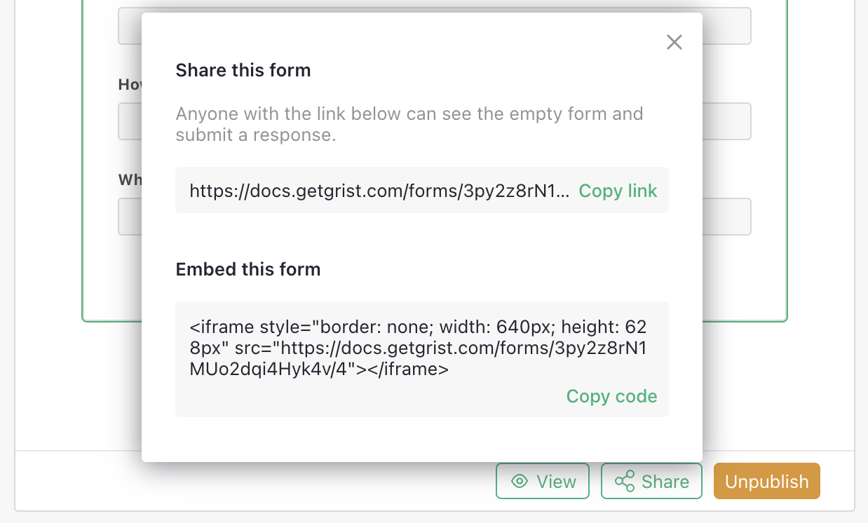Screen dimensions: 868x523
Task: Click the Embed this form heading
Action: pos(247,269)
